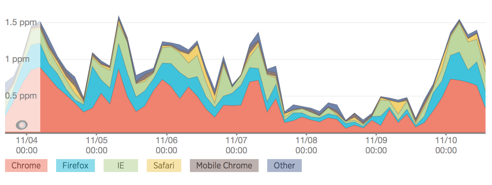This screenshot has height=185, width=492.
Task: Click the 0.5 ppm y-axis label
Action: coord(21,96)
